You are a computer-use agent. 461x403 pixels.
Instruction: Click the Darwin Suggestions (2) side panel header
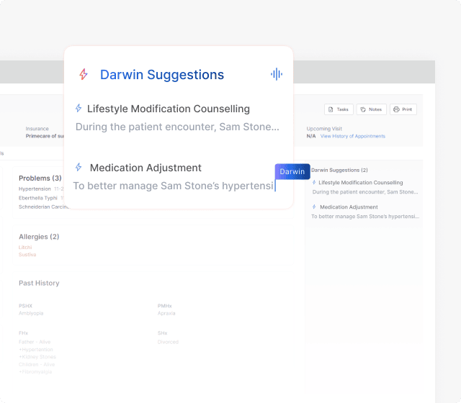[x=339, y=171]
